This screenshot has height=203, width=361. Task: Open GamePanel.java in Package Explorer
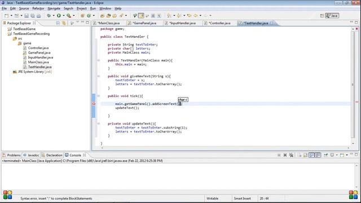pyautogui.click(x=39, y=52)
